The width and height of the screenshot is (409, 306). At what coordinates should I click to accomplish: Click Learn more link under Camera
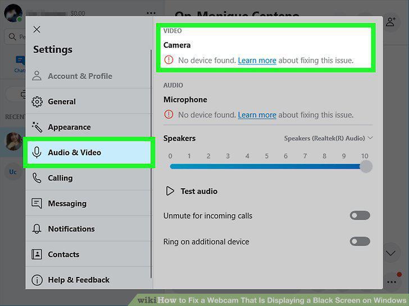click(257, 61)
